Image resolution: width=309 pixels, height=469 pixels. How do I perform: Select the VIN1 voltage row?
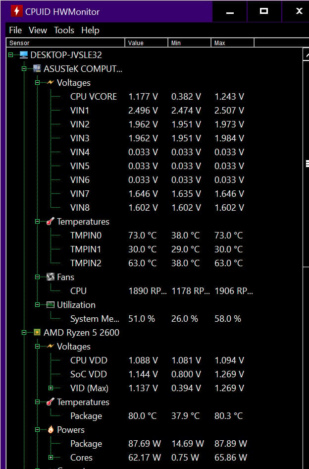[x=157, y=111]
